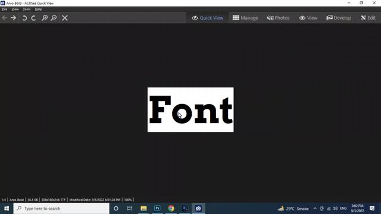381x214 pixels.
Task: Open File Explorer from the taskbar
Action: tap(143, 209)
